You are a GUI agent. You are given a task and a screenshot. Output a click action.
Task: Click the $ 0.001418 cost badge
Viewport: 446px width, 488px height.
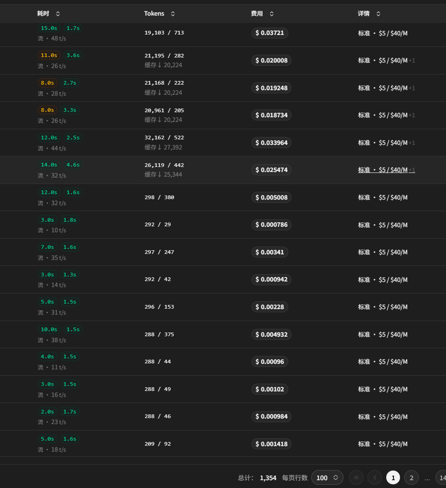[x=271, y=444]
